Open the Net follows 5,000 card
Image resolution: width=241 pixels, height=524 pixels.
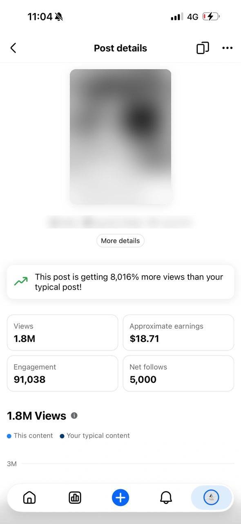[179, 373]
